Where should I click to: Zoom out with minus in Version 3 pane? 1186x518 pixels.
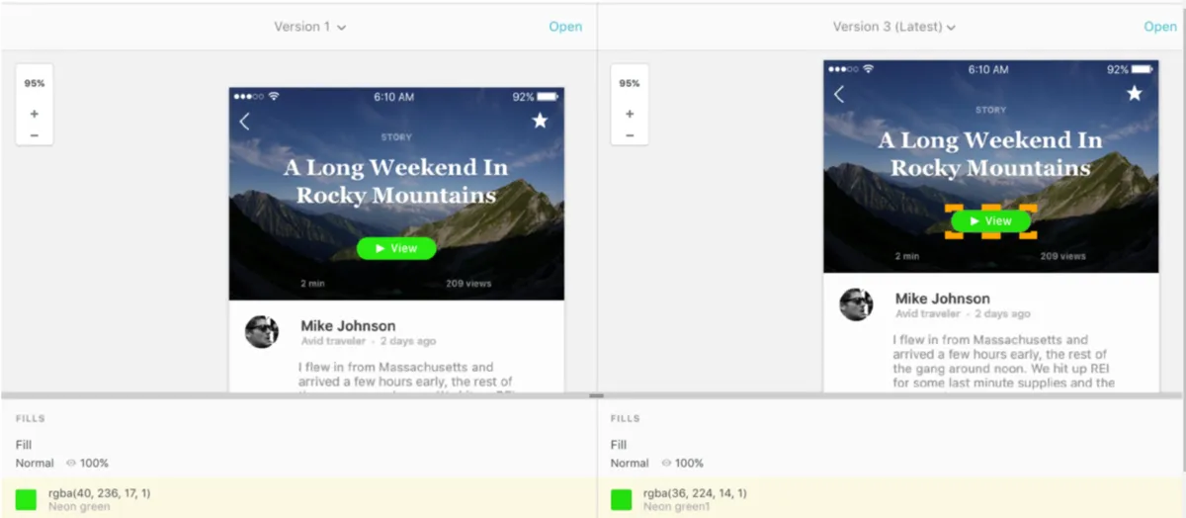pos(630,134)
